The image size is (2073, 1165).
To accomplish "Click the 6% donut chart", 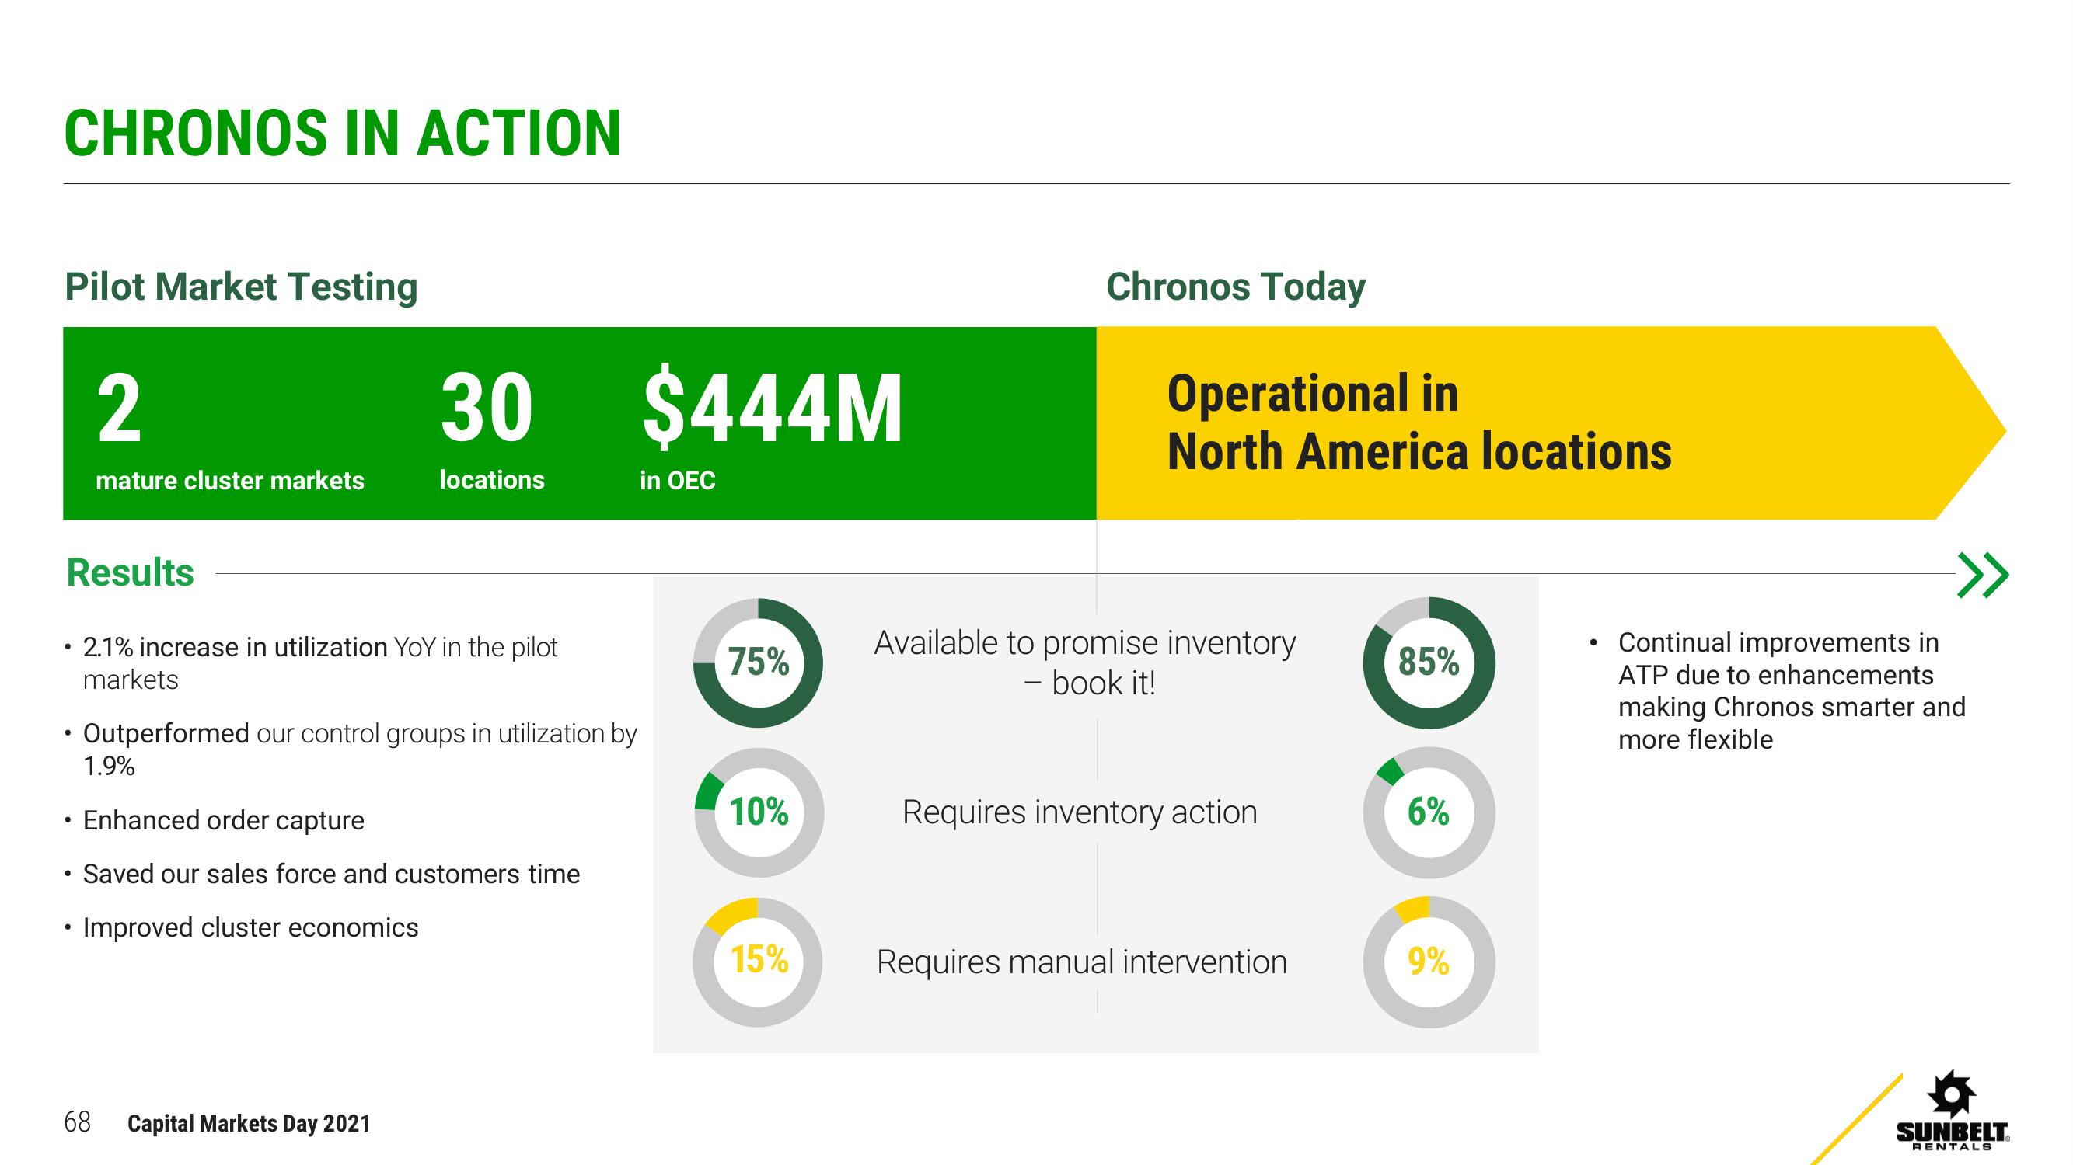I will coord(1429,812).
